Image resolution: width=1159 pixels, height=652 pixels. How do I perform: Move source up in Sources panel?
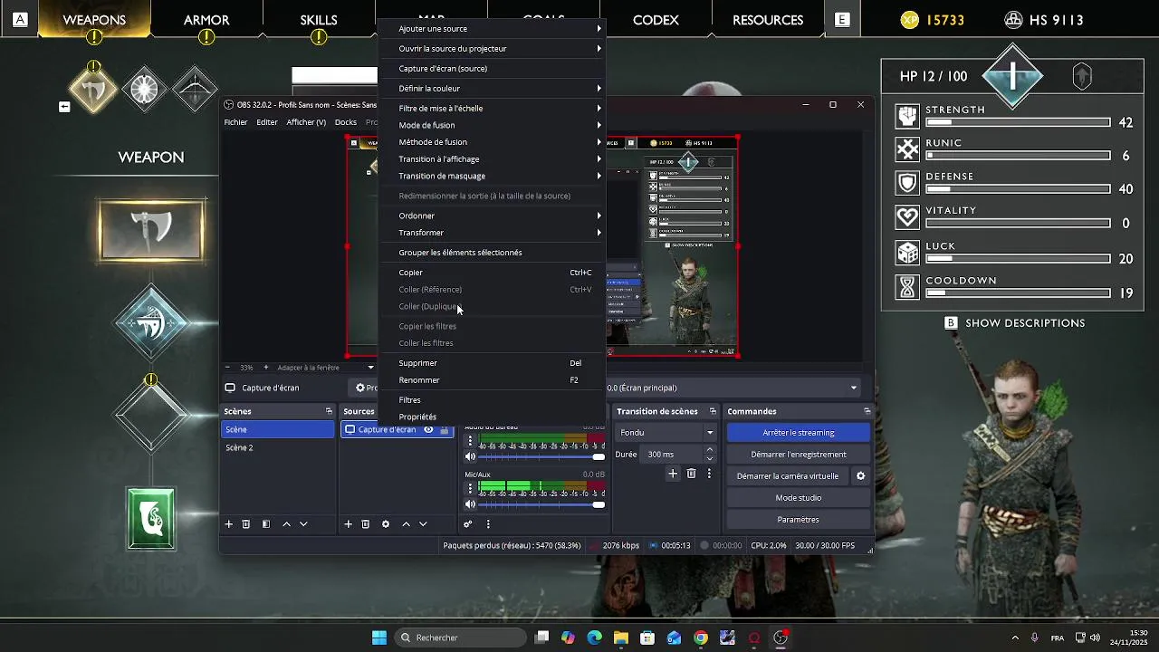click(x=406, y=524)
